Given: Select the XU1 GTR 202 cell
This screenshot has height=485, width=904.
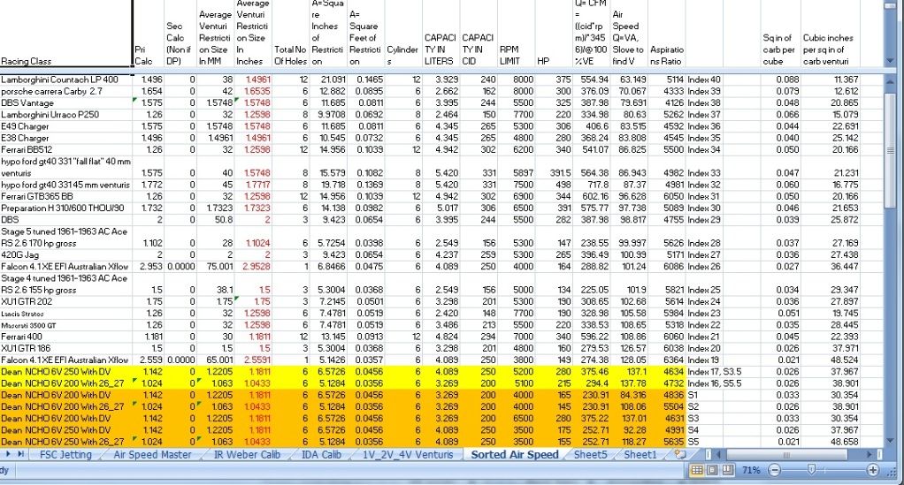Looking at the screenshot, I should click(x=66, y=301).
